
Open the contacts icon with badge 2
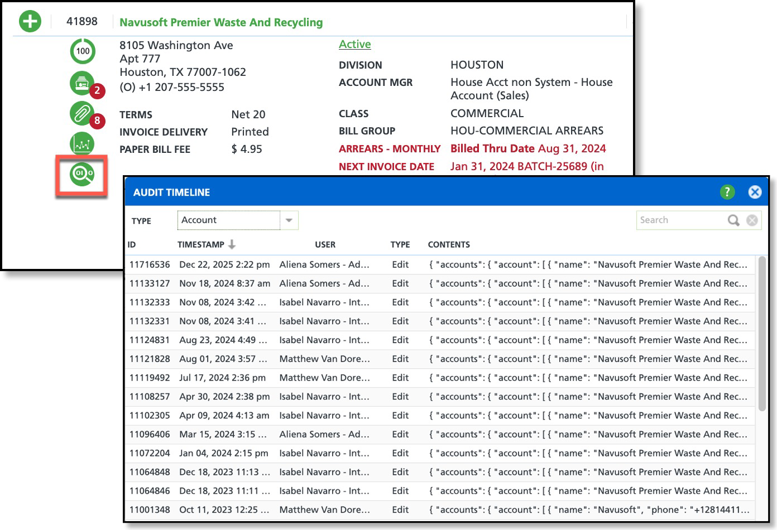pyautogui.click(x=82, y=83)
